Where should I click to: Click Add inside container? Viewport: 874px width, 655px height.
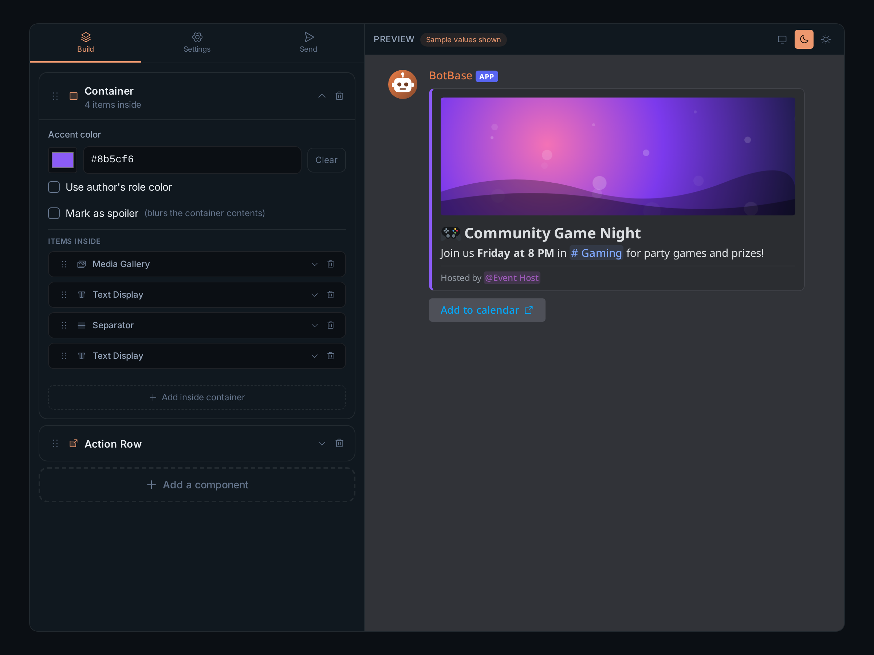pos(197,397)
